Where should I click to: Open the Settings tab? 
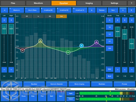click(x=114, y=3)
